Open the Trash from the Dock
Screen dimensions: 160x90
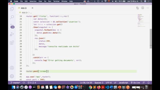pyautogui.click(x=146, y=87)
